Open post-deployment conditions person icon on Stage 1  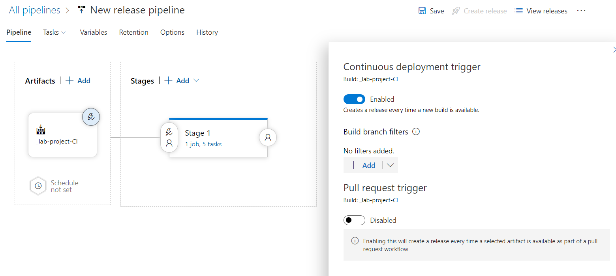click(x=268, y=138)
